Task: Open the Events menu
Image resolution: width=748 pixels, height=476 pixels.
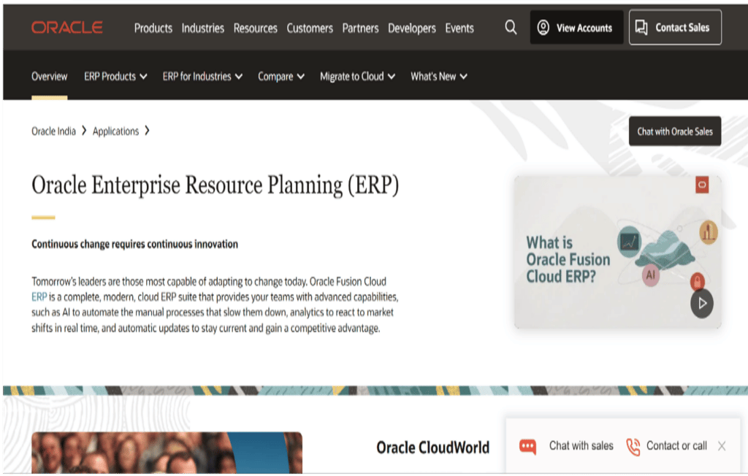Action: [459, 28]
